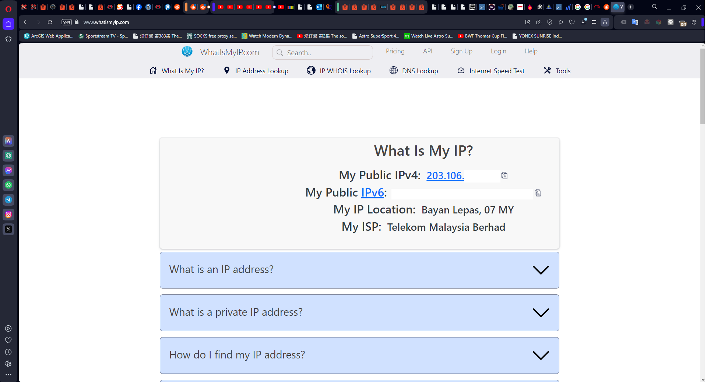Click the Sign Up link

click(x=461, y=51)
